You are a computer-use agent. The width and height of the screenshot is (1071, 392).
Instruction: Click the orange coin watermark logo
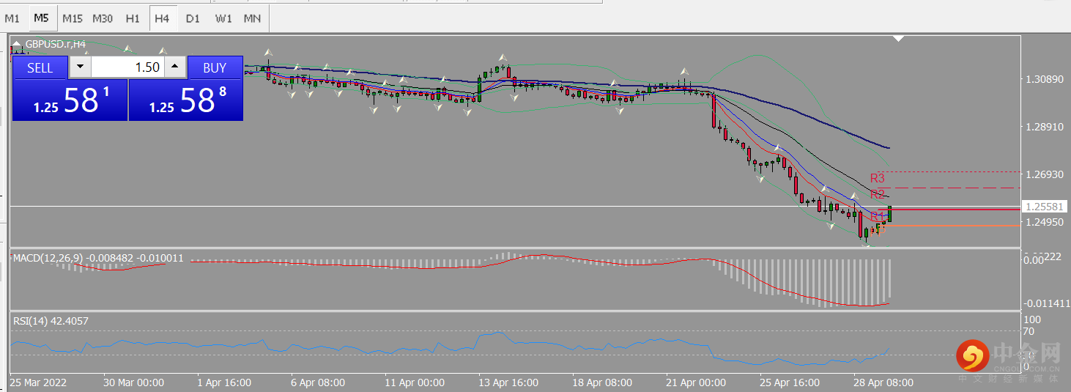click(972, 356)
